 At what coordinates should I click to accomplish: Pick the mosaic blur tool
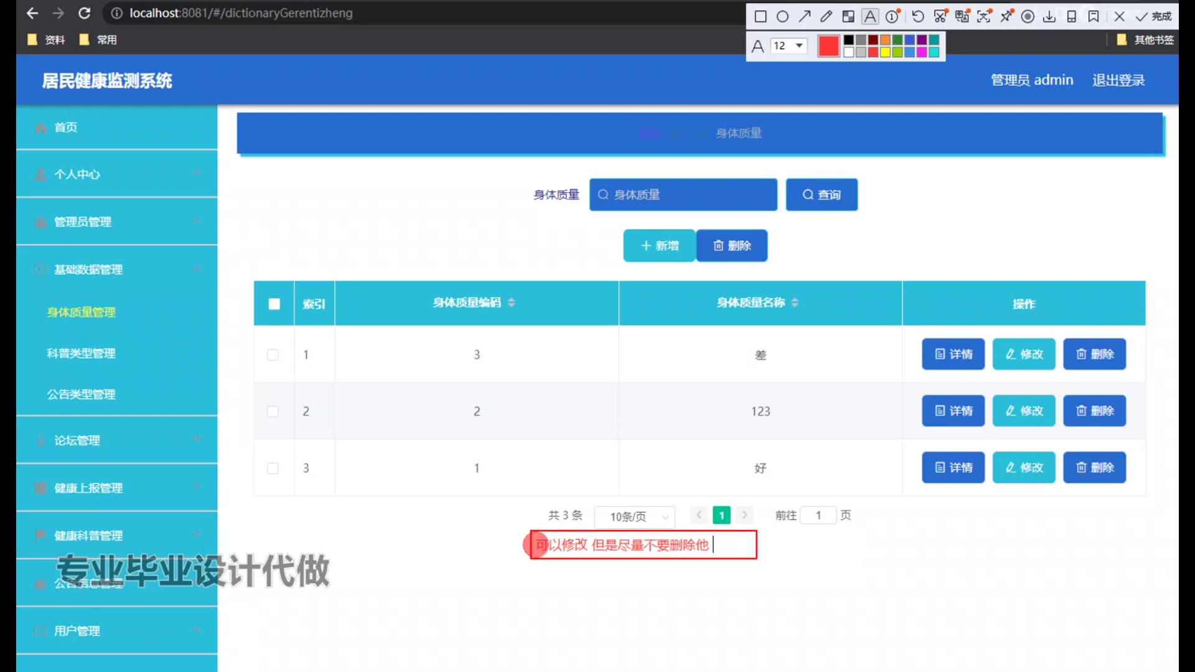pyautogui.click(x=848, y=17)
